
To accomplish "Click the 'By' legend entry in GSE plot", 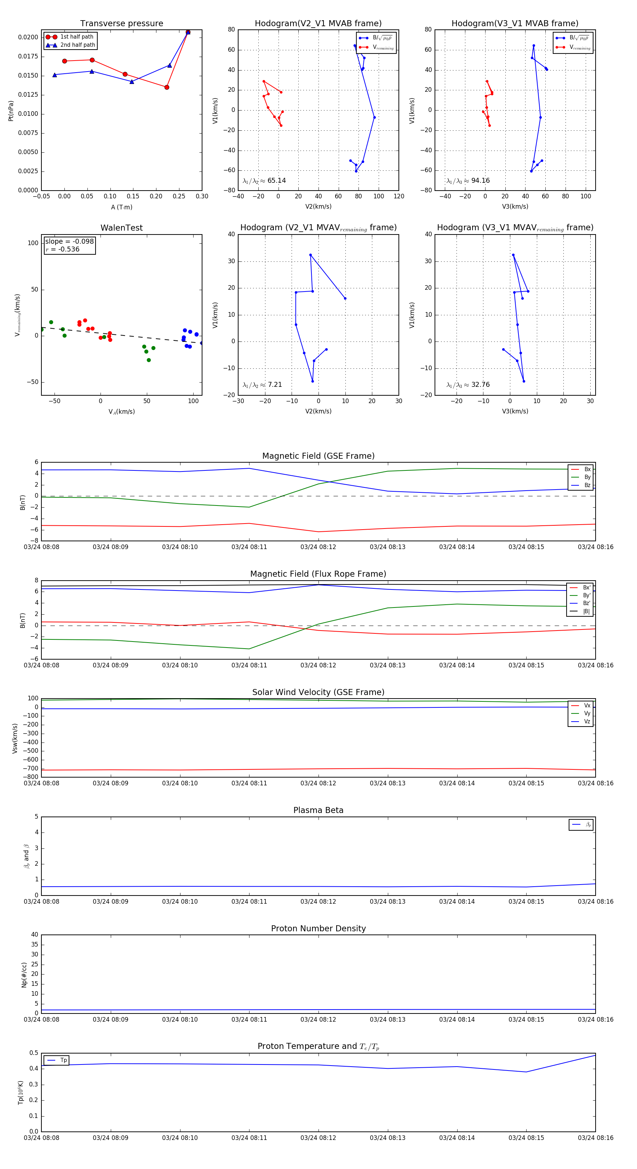I will [x=581, y=477].
